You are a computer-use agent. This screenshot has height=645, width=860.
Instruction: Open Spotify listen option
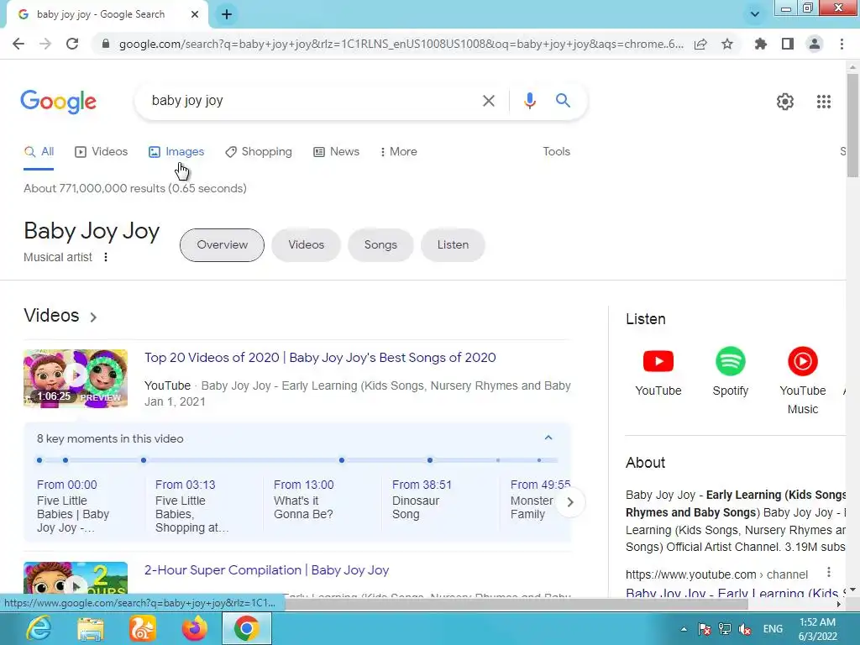[x=730, y=372]
